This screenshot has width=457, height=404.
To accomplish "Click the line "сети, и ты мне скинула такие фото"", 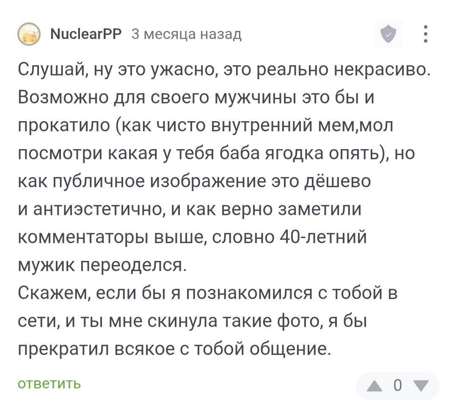I will pyautogui.click(x=193, y=321).
